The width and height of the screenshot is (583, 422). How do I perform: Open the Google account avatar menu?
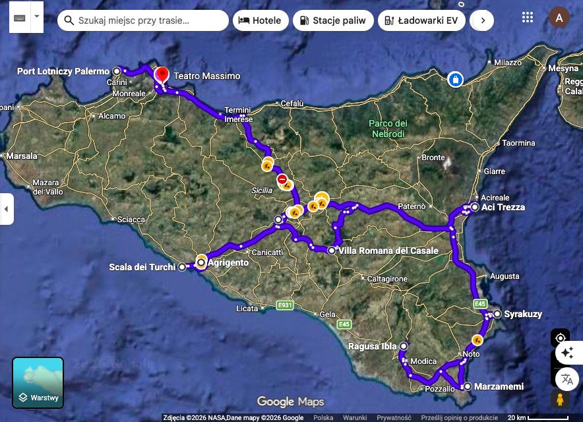(559, 18)
